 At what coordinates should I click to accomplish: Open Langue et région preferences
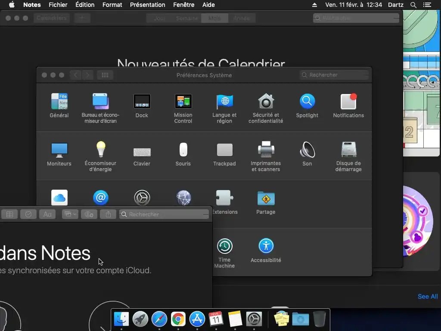point(224,108)
